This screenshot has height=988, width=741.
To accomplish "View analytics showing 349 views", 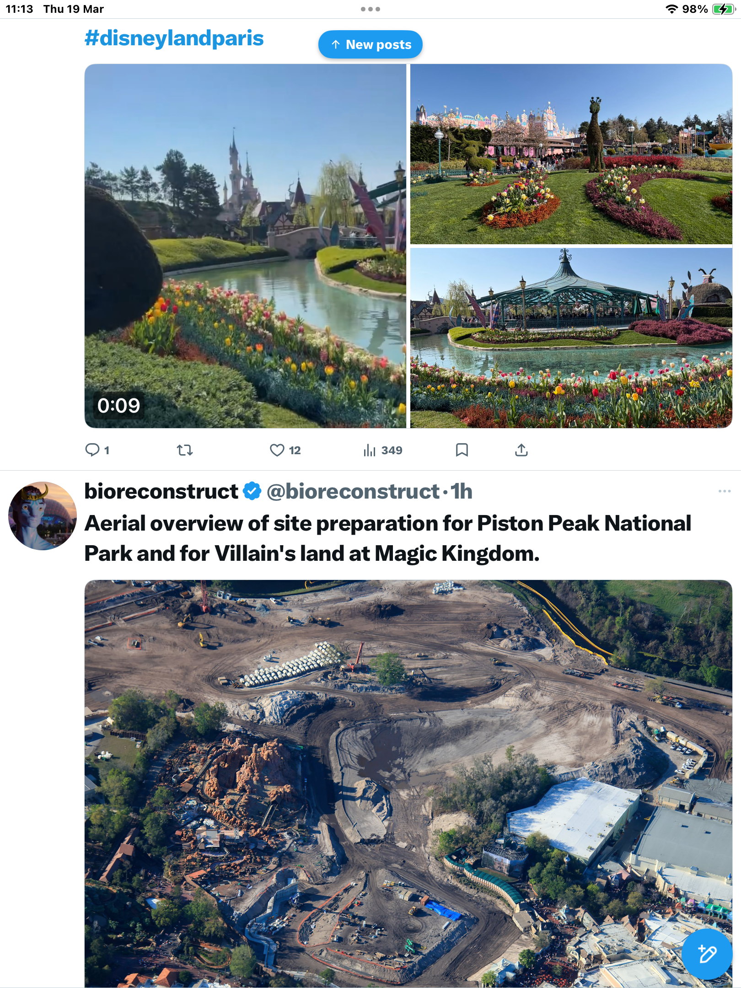I will 383,450.
